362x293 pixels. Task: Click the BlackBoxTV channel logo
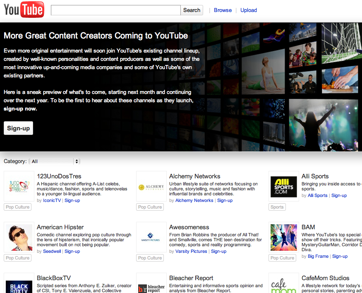click(x=19, y=283)
